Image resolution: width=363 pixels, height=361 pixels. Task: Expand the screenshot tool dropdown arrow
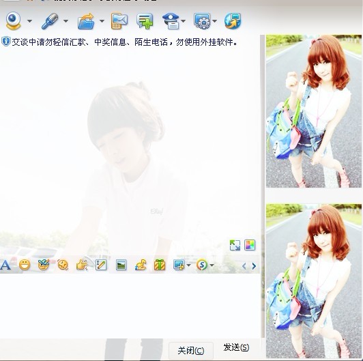188,265
